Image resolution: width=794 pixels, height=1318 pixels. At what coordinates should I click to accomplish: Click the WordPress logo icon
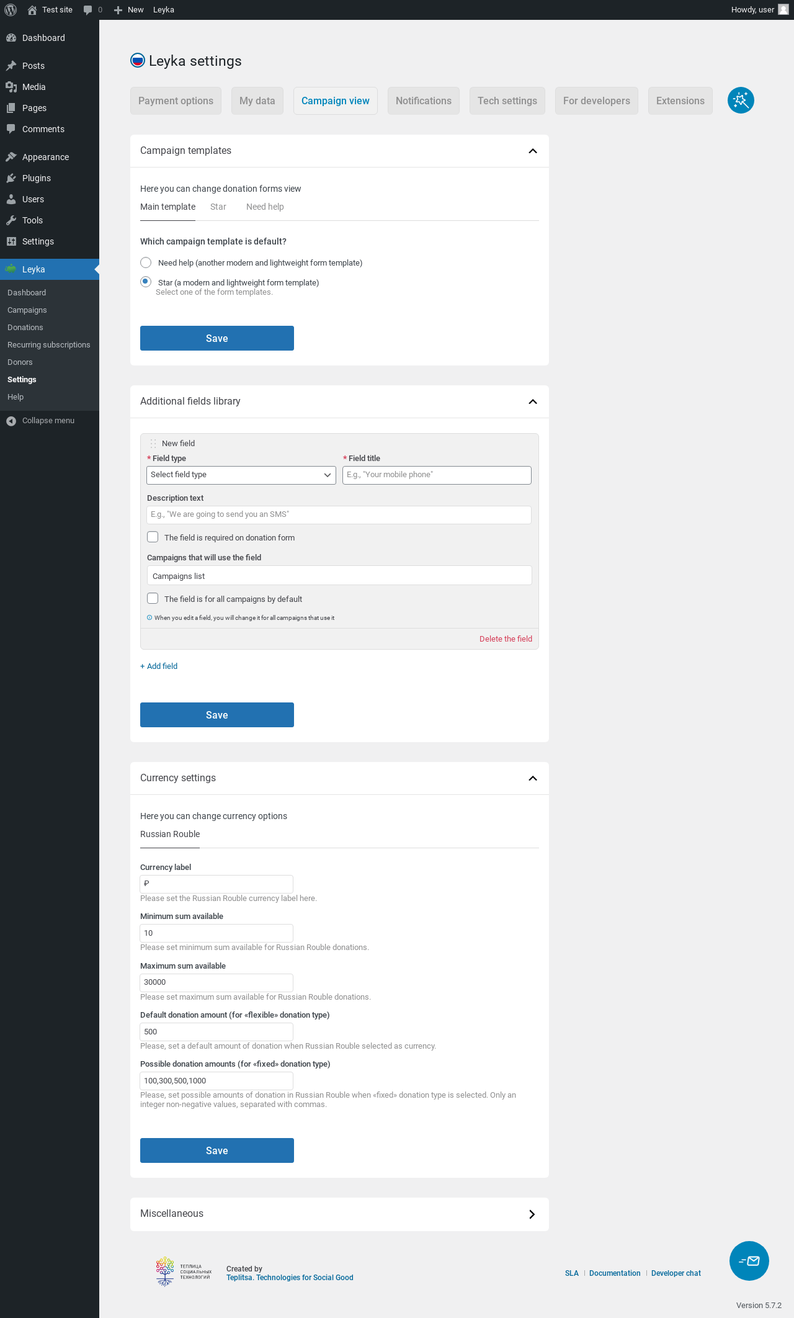pos(11,10)
